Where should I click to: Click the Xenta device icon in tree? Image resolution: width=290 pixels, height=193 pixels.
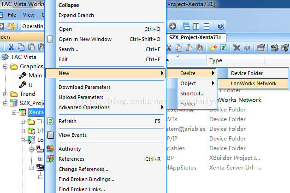tap(23, 112)
